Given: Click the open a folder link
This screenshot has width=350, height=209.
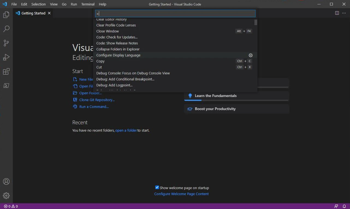Looking at the screenshot, I should click(x=126, y=130).
